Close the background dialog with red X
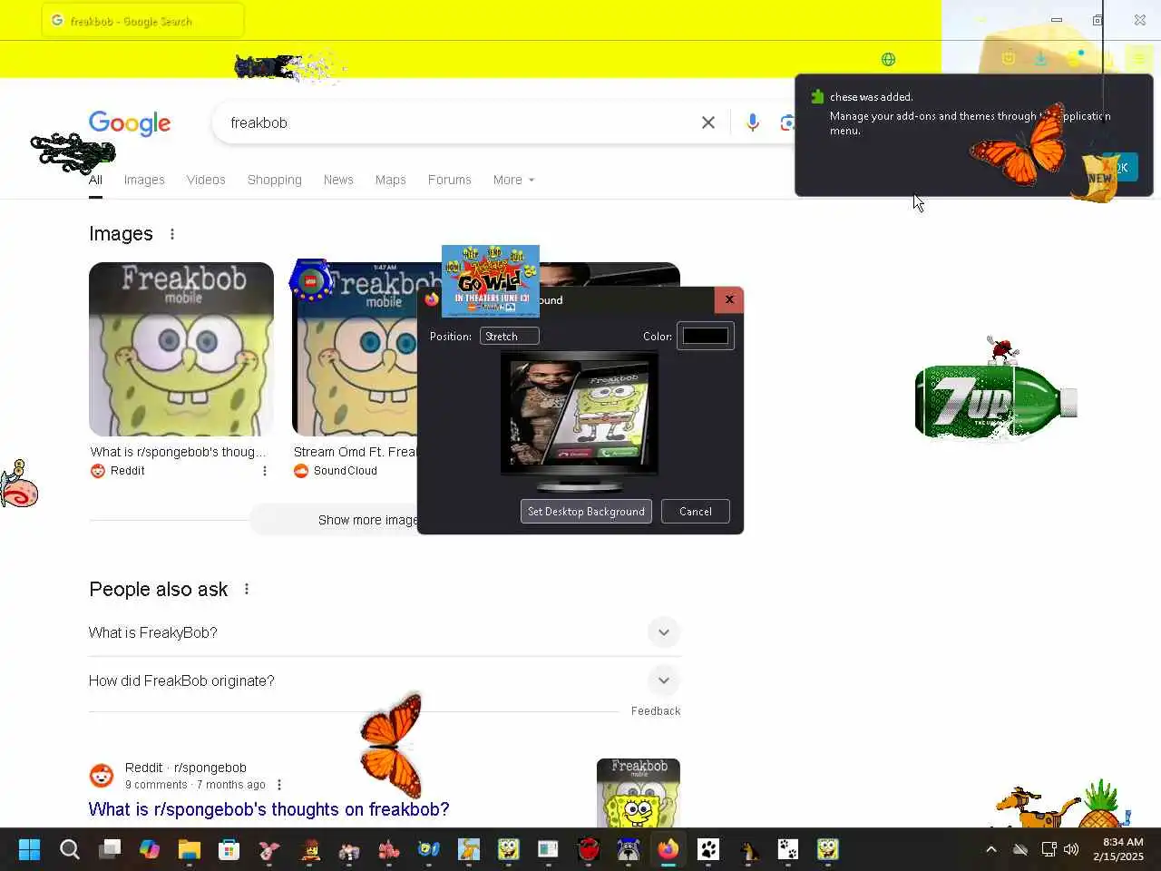The image size is (1161, 871). [729, 299]
